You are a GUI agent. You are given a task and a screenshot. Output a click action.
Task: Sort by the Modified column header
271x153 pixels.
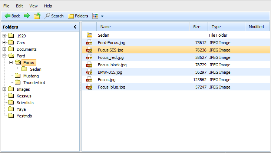point(257,27)
